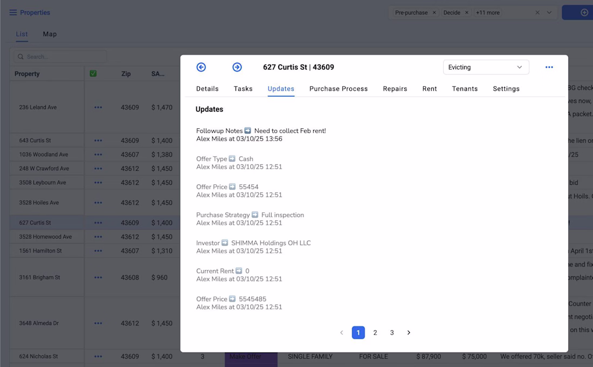593x367 pixels.
Task: Go to previous updates page arrow
Action: 341,333
